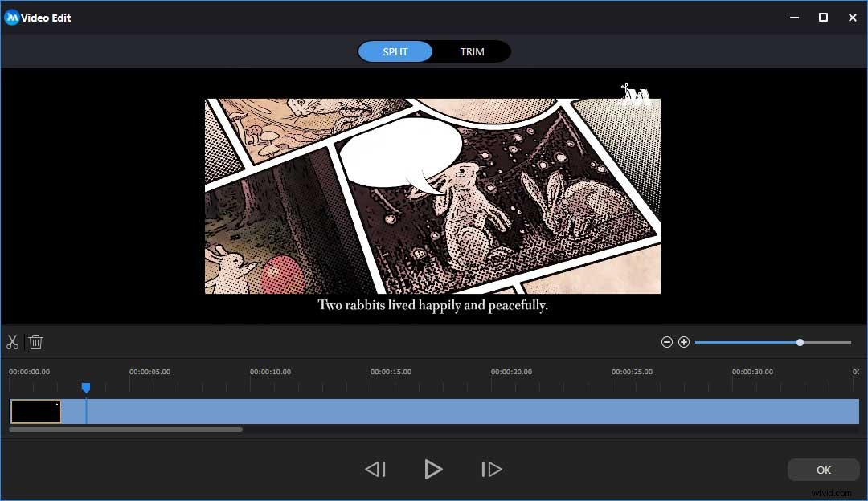This screenshot has width=868, height=501.
Task: Click the blue clip track segment
Action: [x=402, y=412]
